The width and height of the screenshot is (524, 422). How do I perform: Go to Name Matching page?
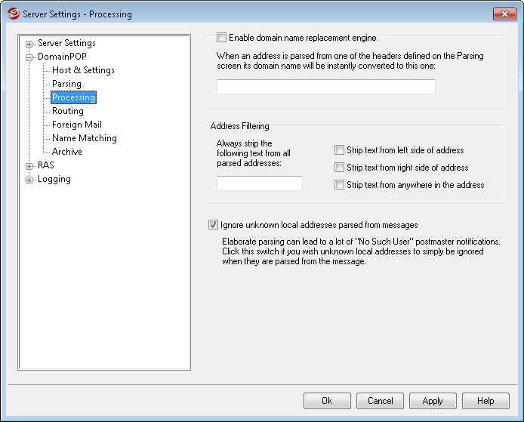click(x=84, y=138)
